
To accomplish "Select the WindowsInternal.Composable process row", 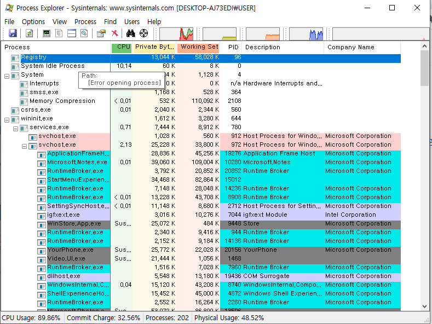I will point(201,285).
